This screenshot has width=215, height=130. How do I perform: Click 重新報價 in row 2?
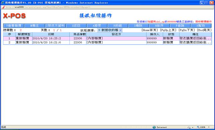[x=22, y=43]
